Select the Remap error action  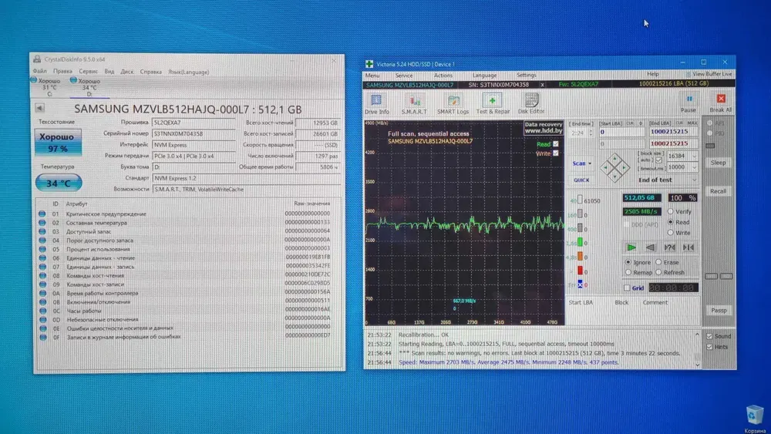628,272
